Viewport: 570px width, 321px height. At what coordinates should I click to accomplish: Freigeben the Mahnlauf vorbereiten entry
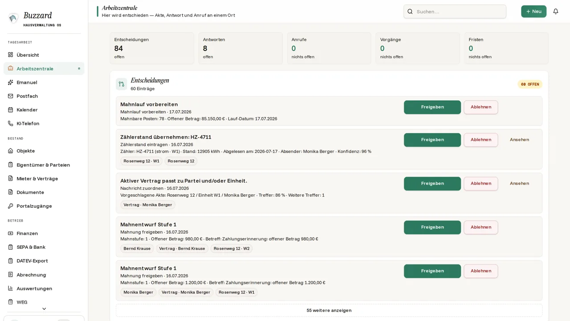[432, 107]
